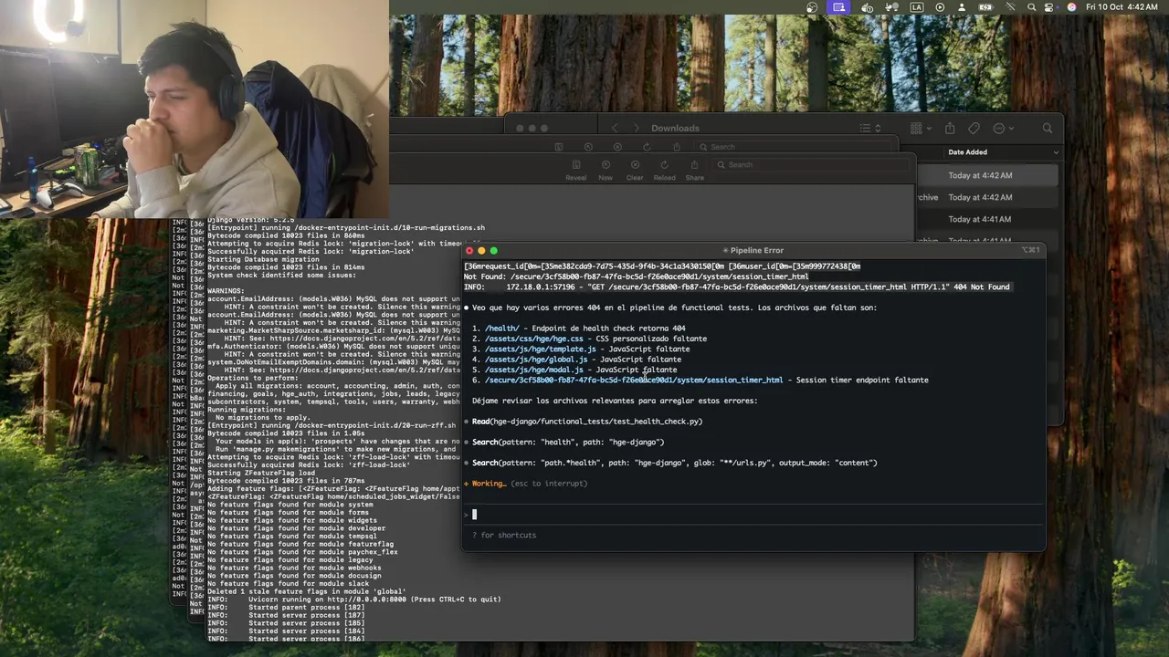1169x657 pixels.
Task: Click the 'WARNINGS:' log line
Action: (226, 291)
